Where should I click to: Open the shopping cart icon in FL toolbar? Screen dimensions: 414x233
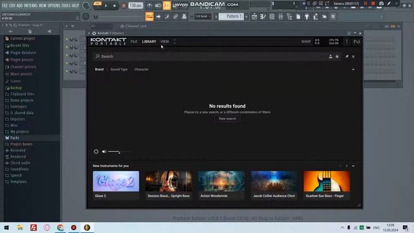pos(333,17)
